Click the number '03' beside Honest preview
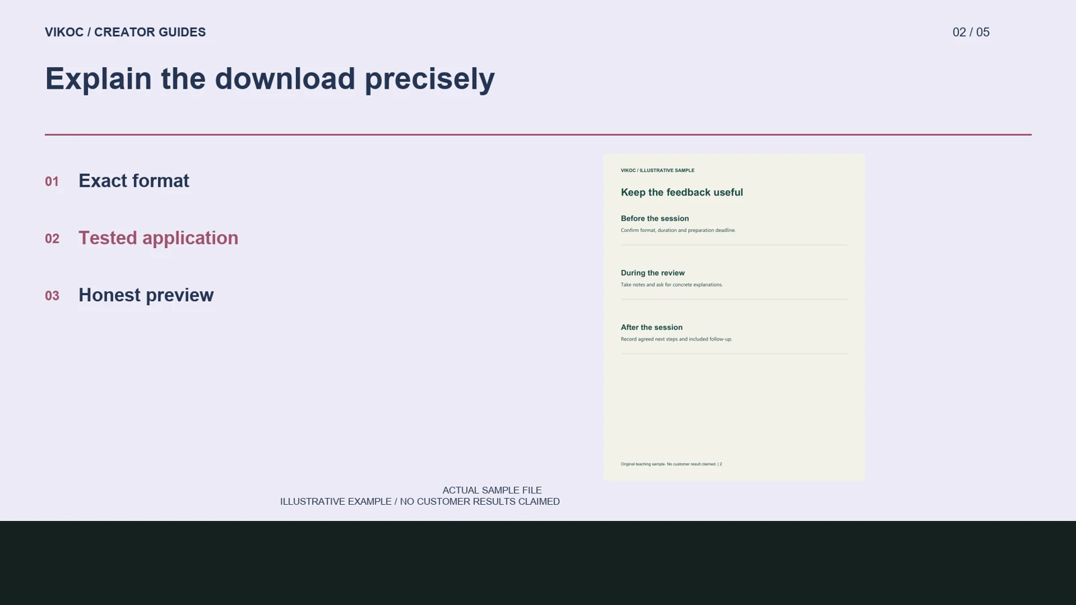This screenshot has height=605, width=1076. coord(52,296)
